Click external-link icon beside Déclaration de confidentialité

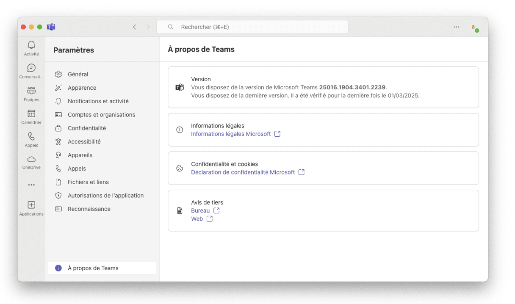coord(302,172)
